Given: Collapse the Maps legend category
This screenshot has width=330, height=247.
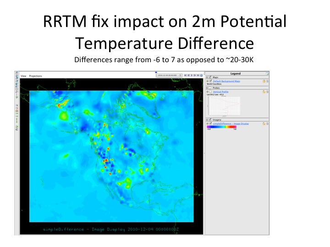Looking at the screenshot, I should pos(207,77).
